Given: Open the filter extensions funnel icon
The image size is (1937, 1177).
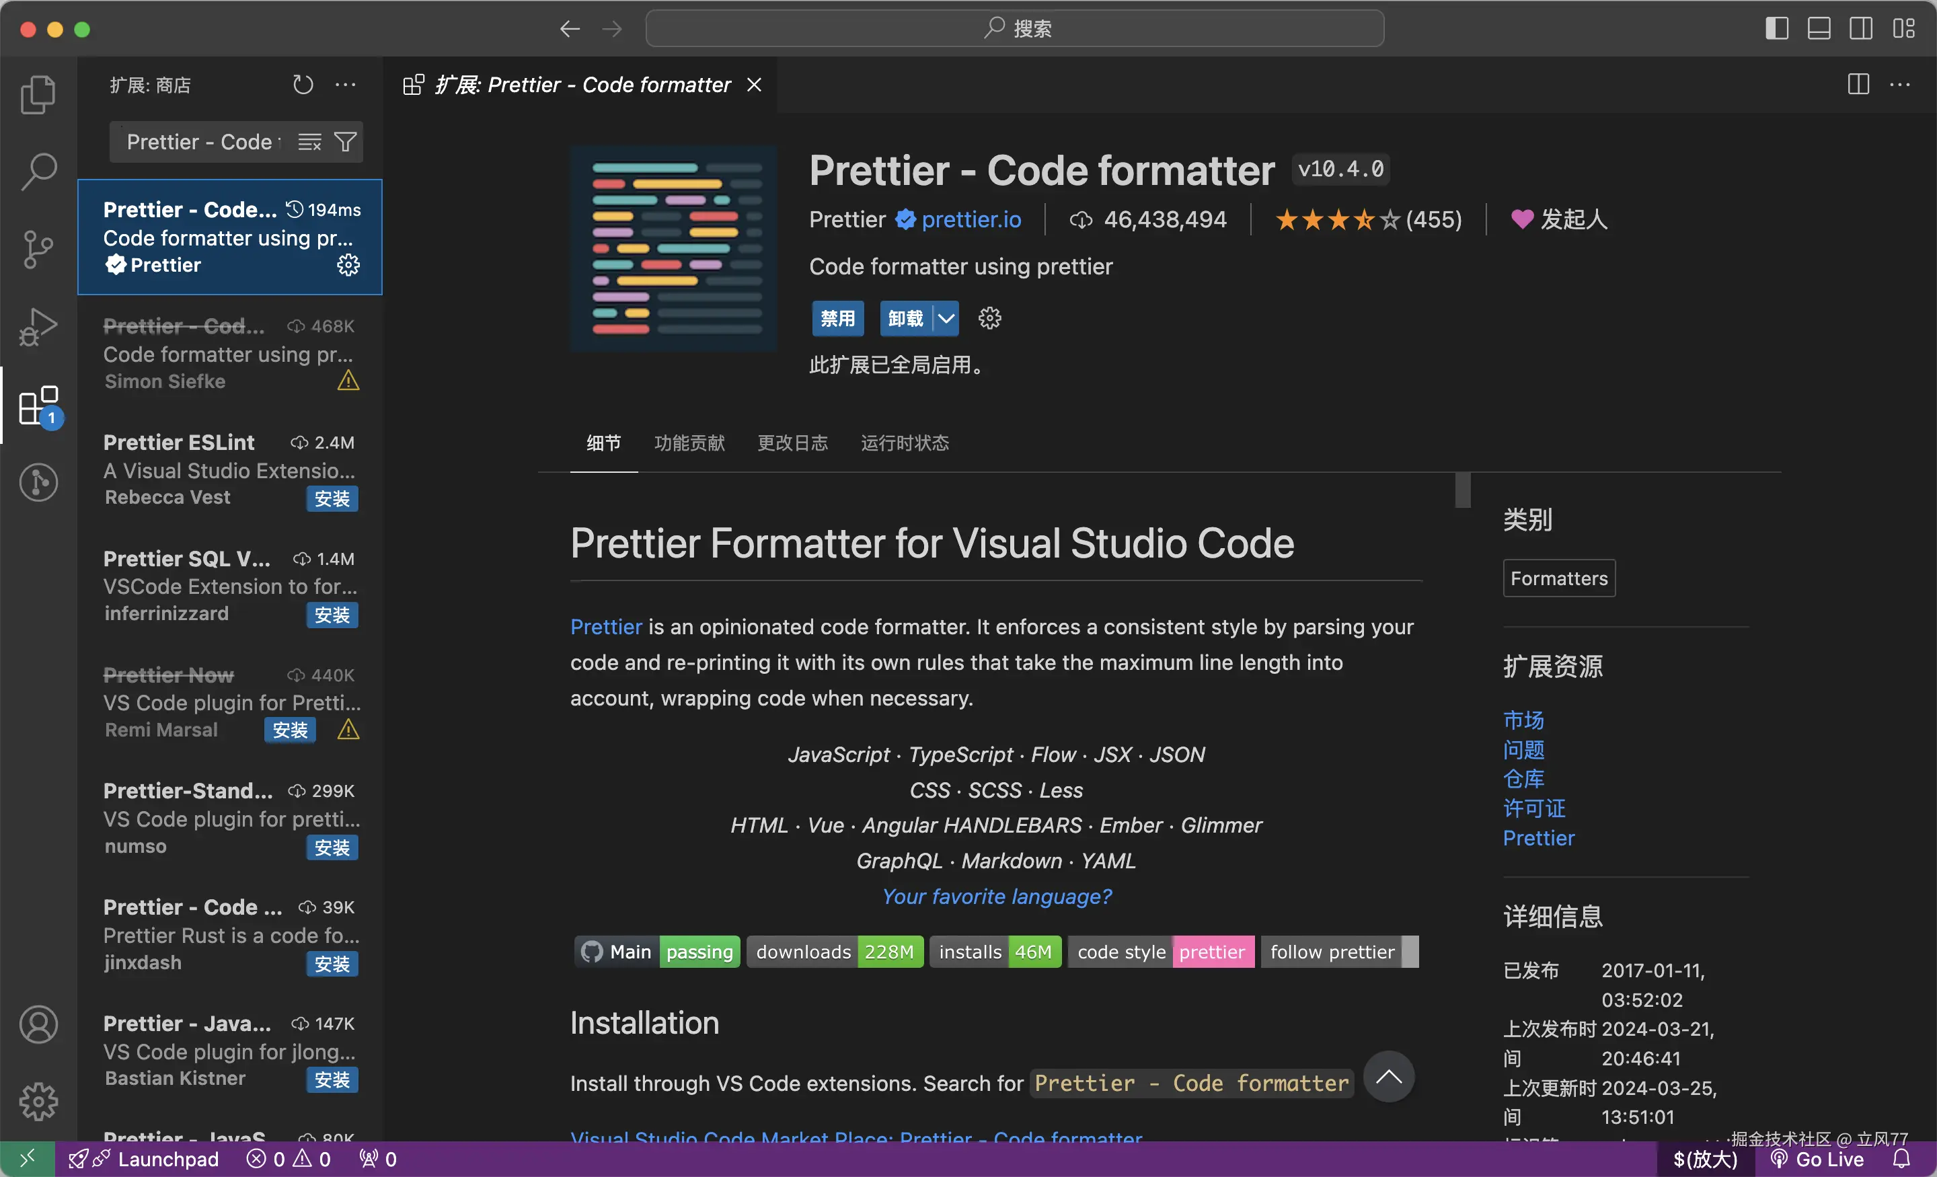Looking at the screenshot, I should [345, 143].
